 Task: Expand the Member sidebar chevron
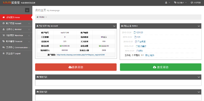tap(29, 30)
